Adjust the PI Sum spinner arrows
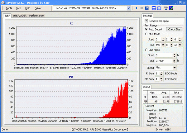Viewport: 187px width, 133px height. pyautogui.click(x=161, y=74)
